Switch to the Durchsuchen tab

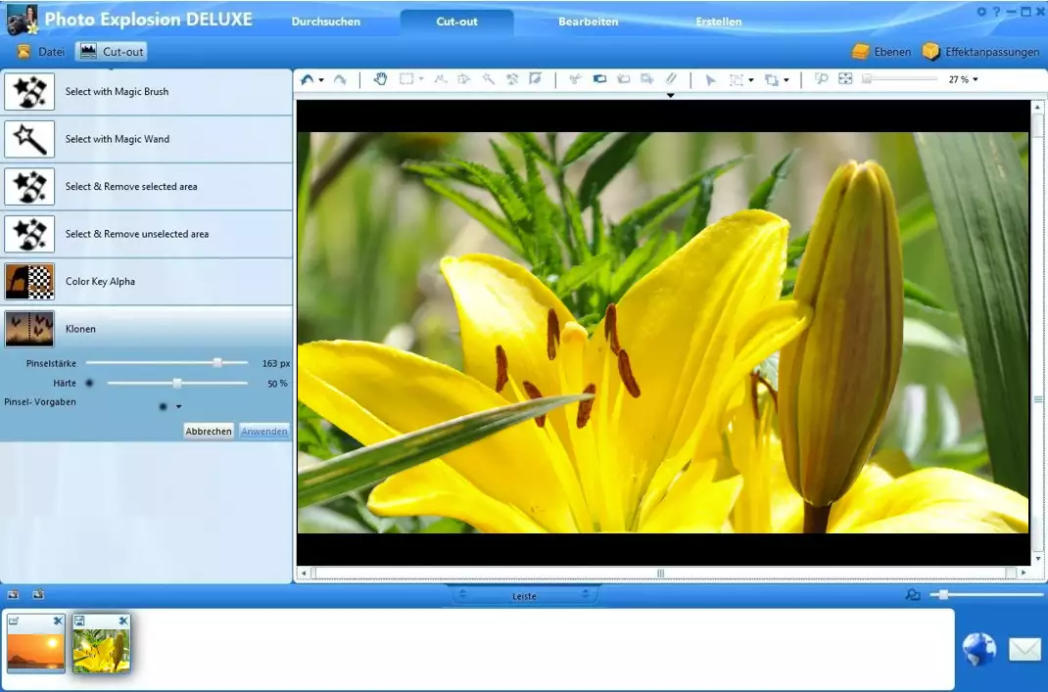click(326, 22)
